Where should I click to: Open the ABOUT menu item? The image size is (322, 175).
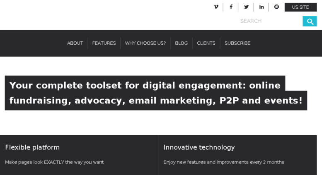click(75, 43)
